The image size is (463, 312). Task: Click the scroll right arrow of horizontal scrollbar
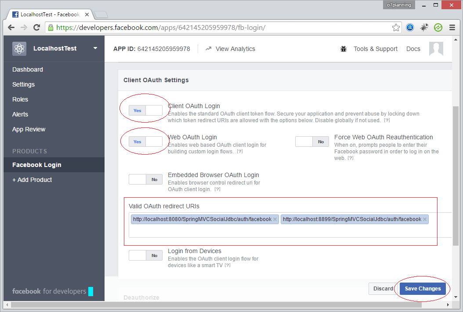(448, 305)
